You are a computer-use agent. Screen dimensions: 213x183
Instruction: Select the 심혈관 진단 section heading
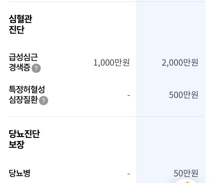[x=20, y=24]
